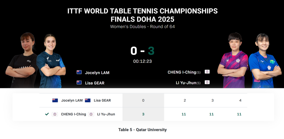Click the Chinese Taipei pair's player photo
Image resolution: width=284 pixels, height=139 pixels.
coord(249,60)
